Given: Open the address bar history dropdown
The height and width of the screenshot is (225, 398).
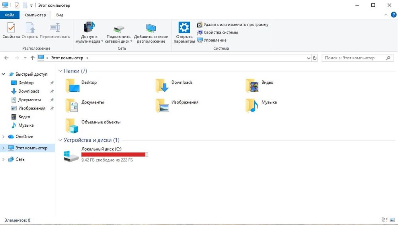Looking at the screenshot, I should [x=308, y=58].
